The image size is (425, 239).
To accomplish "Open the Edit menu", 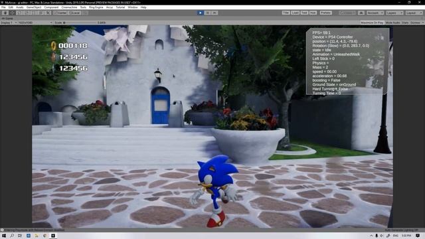I will click(x=11, y=7).
